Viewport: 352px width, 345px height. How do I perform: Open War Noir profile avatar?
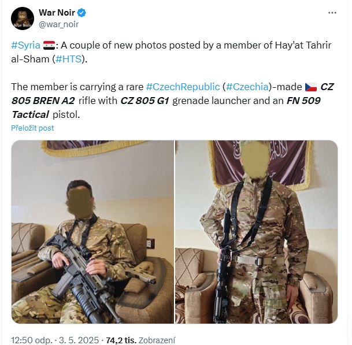pyautogui.click(x=23, y=18)
